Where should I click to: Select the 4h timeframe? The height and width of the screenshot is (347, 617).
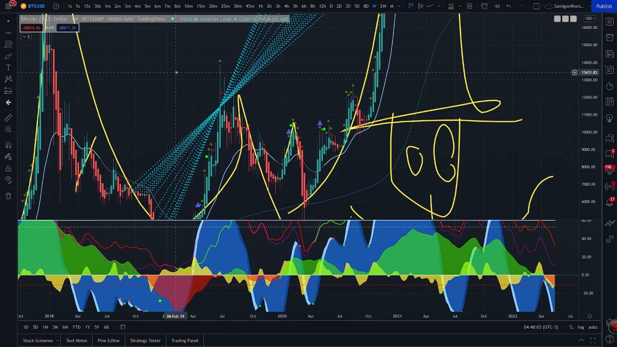[x=286, y=6]
